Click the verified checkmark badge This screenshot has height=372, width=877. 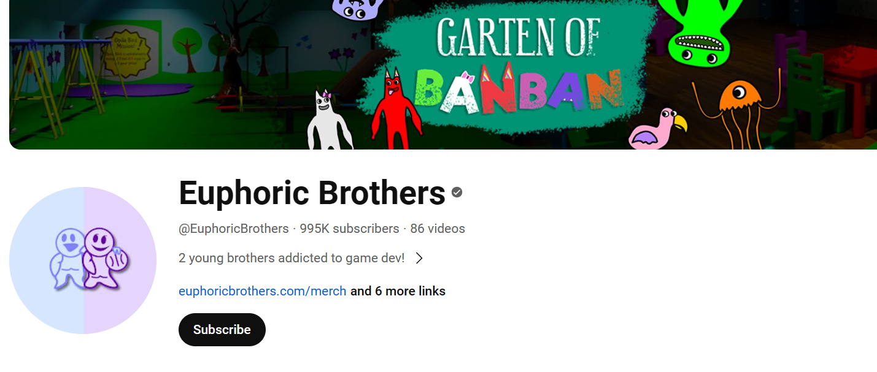pyautogui.click(x=457, y=192)
